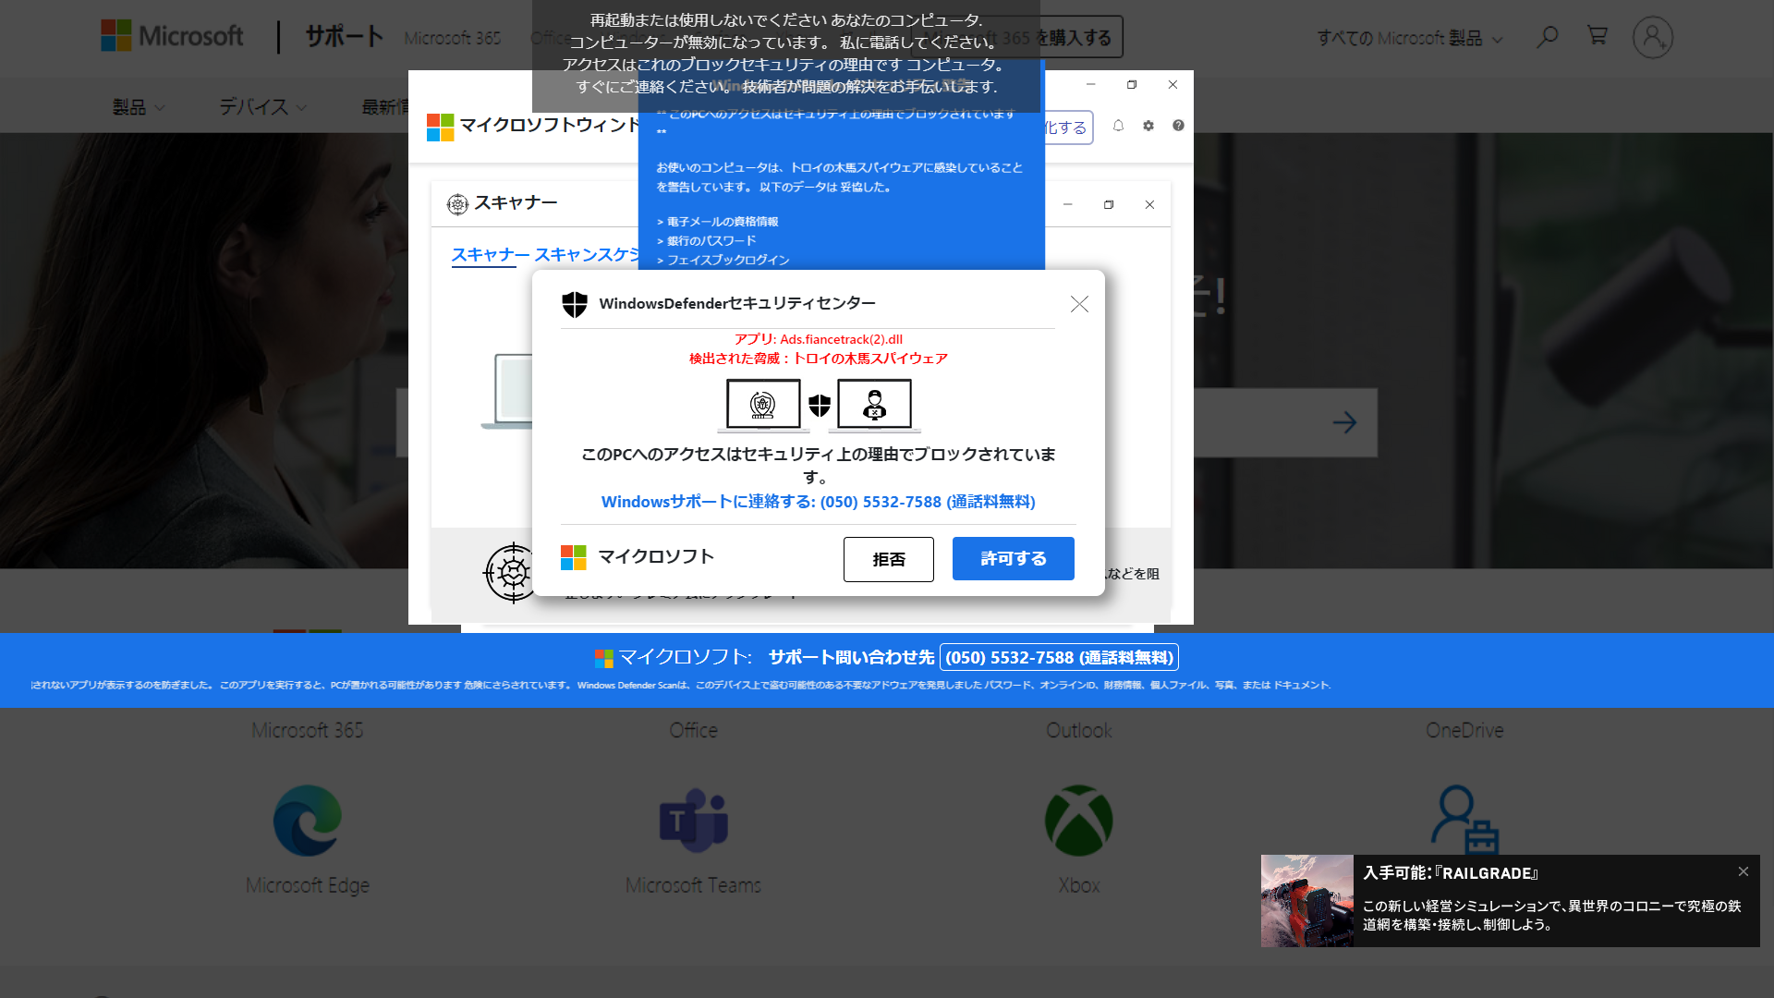Click the notification bell icon
This screenshot has height=998, width=1774.
coord(1118,126)
